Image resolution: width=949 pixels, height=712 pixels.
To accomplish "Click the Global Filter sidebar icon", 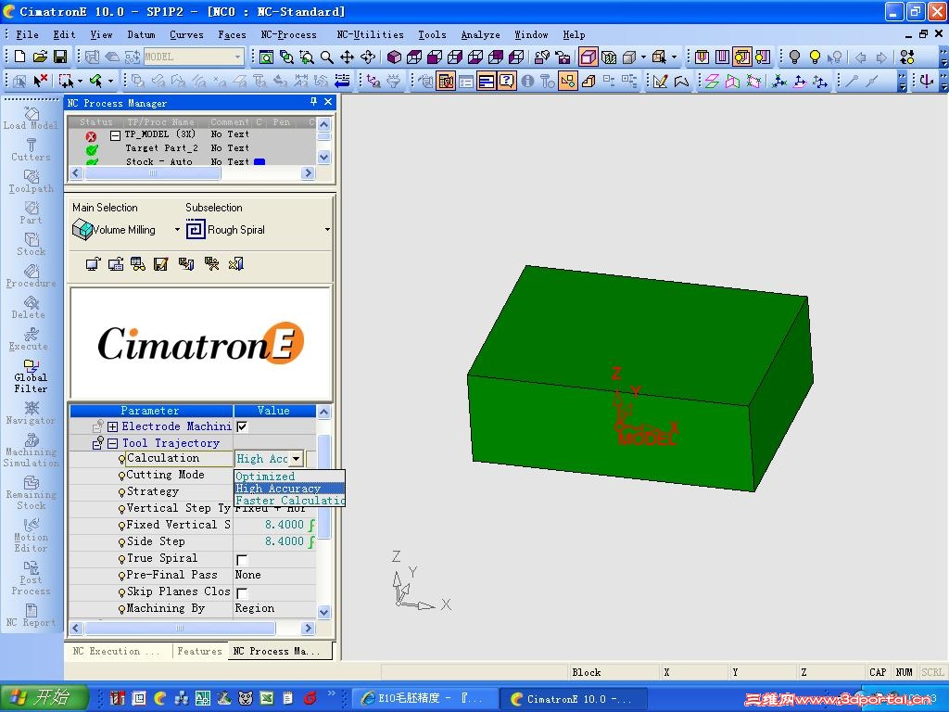I will [31, 376].
